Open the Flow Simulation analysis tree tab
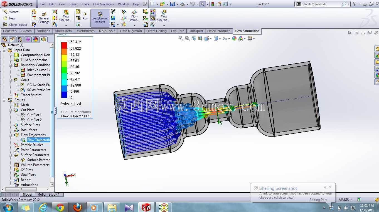379x212 pixels. tap(43, 39)
